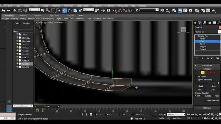Toggle the Spinner Snap icon
This screenshot has width=221, height=124.
click(x=131, y=10)
